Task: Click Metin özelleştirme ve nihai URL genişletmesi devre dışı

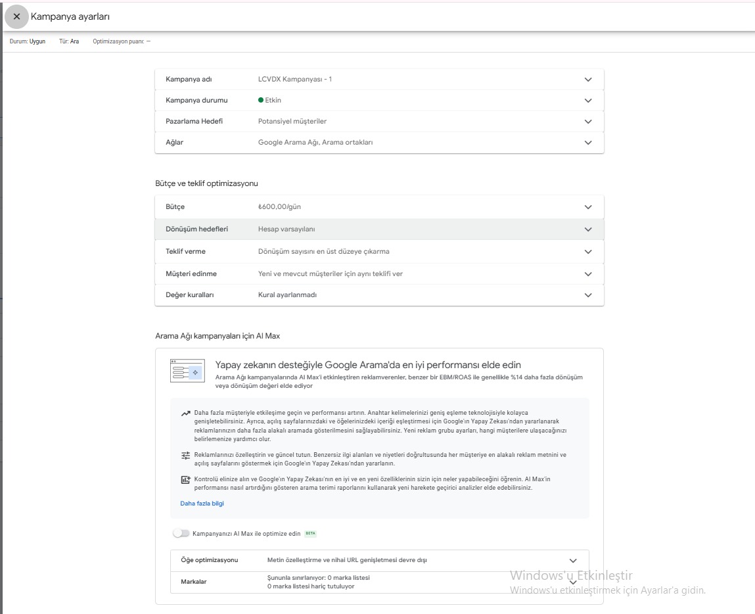Action: click(x=347, y=560)
